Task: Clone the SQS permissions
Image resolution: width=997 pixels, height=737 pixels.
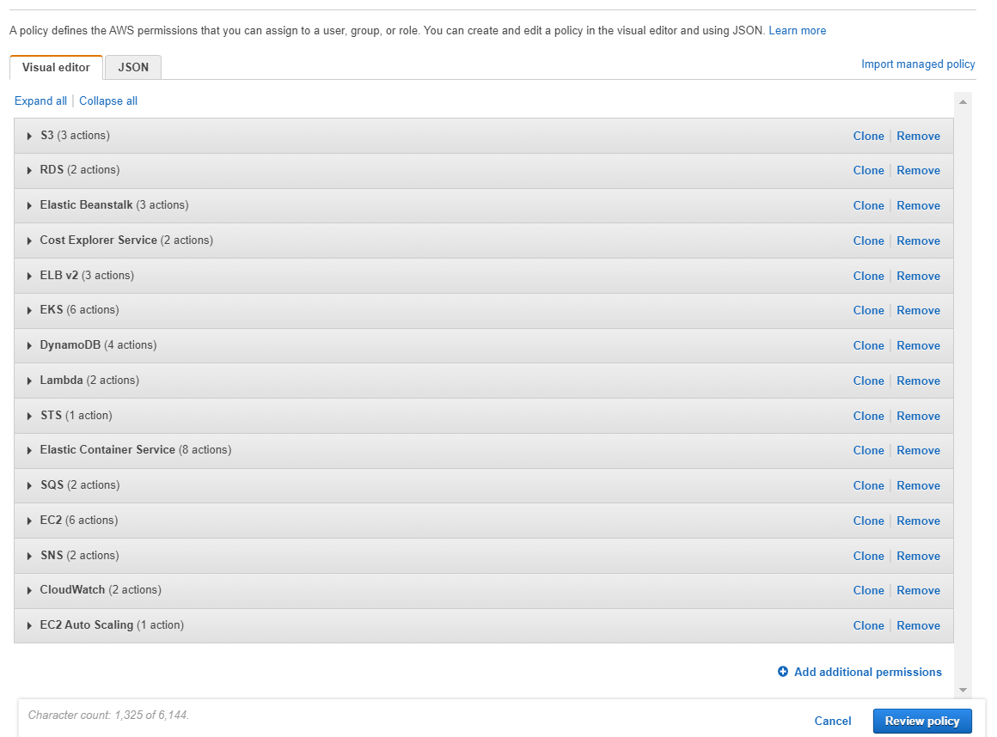Action: pyautogui.click(x=869, y=486)
